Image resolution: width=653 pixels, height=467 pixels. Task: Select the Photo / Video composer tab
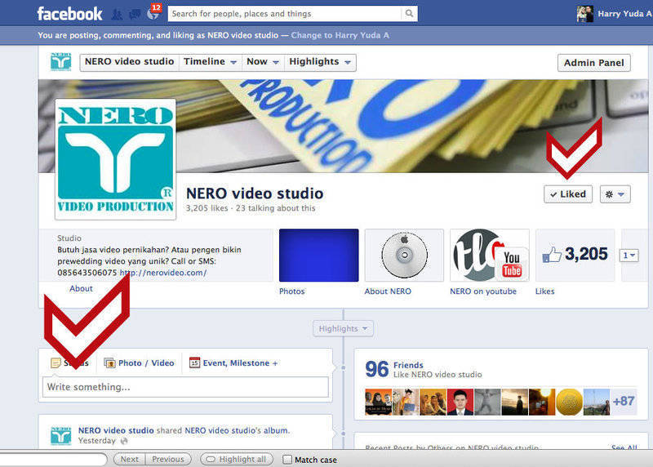coord(139,363)
